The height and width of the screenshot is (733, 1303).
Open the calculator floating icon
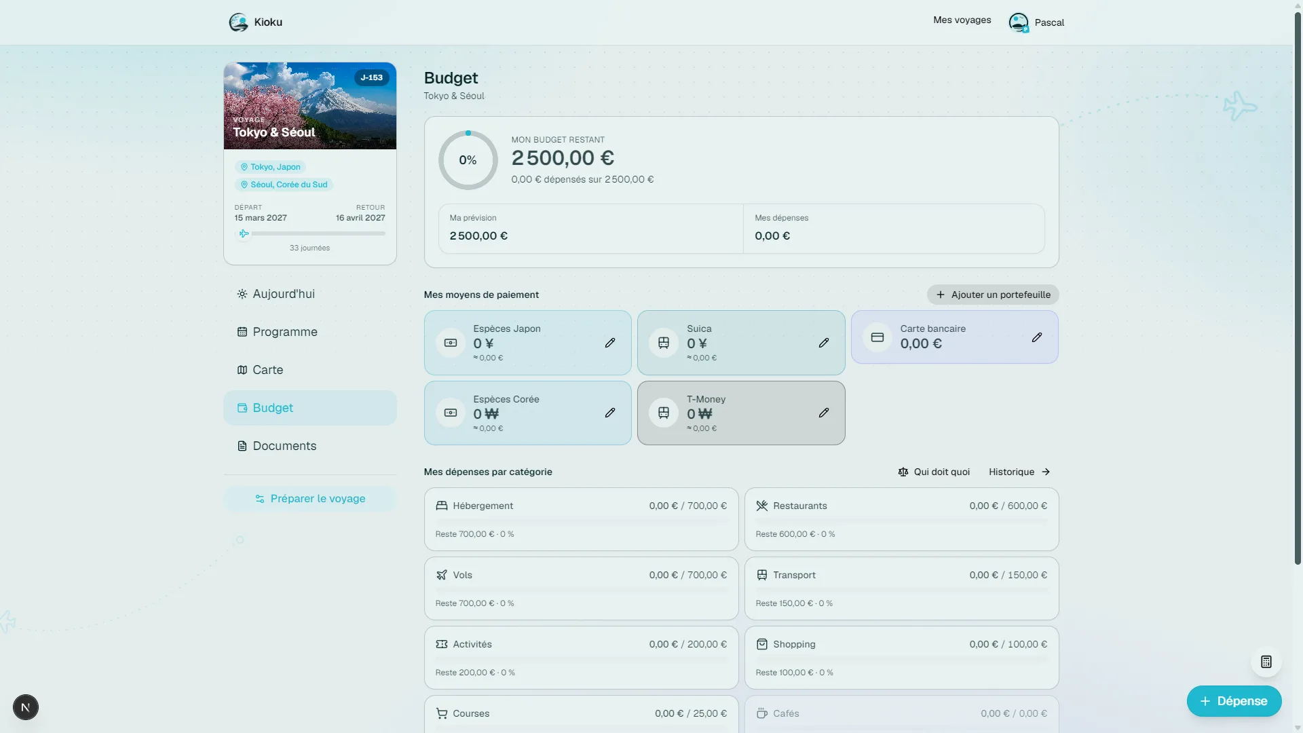1266,662
